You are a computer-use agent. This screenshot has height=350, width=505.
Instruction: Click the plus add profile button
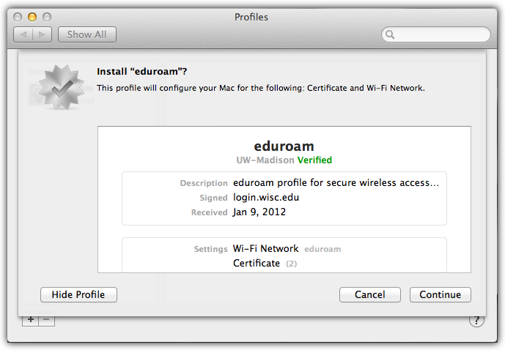[x=31, y=320]
